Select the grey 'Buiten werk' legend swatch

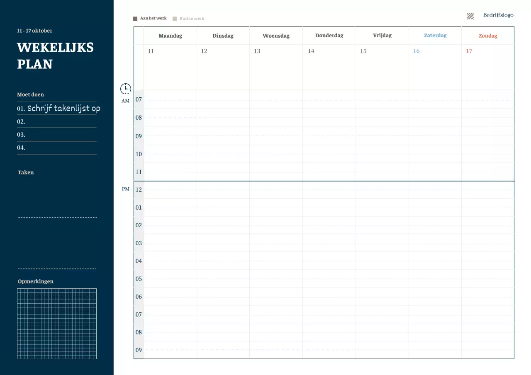175,19
